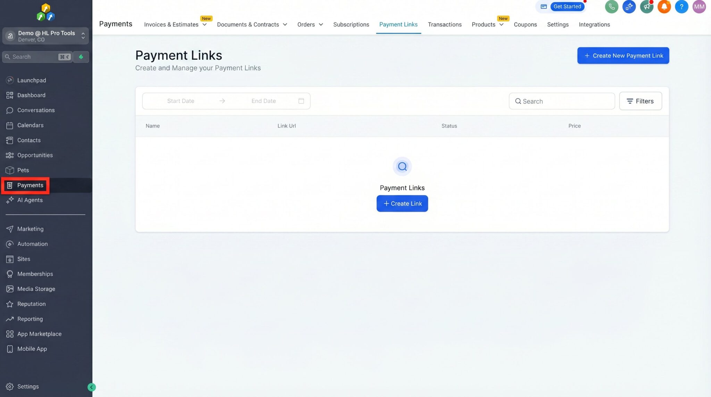The width and height of the screenshot is (711, 397).
Task: Click the green lightning quick actions button
Action: (x=81, y=57)
